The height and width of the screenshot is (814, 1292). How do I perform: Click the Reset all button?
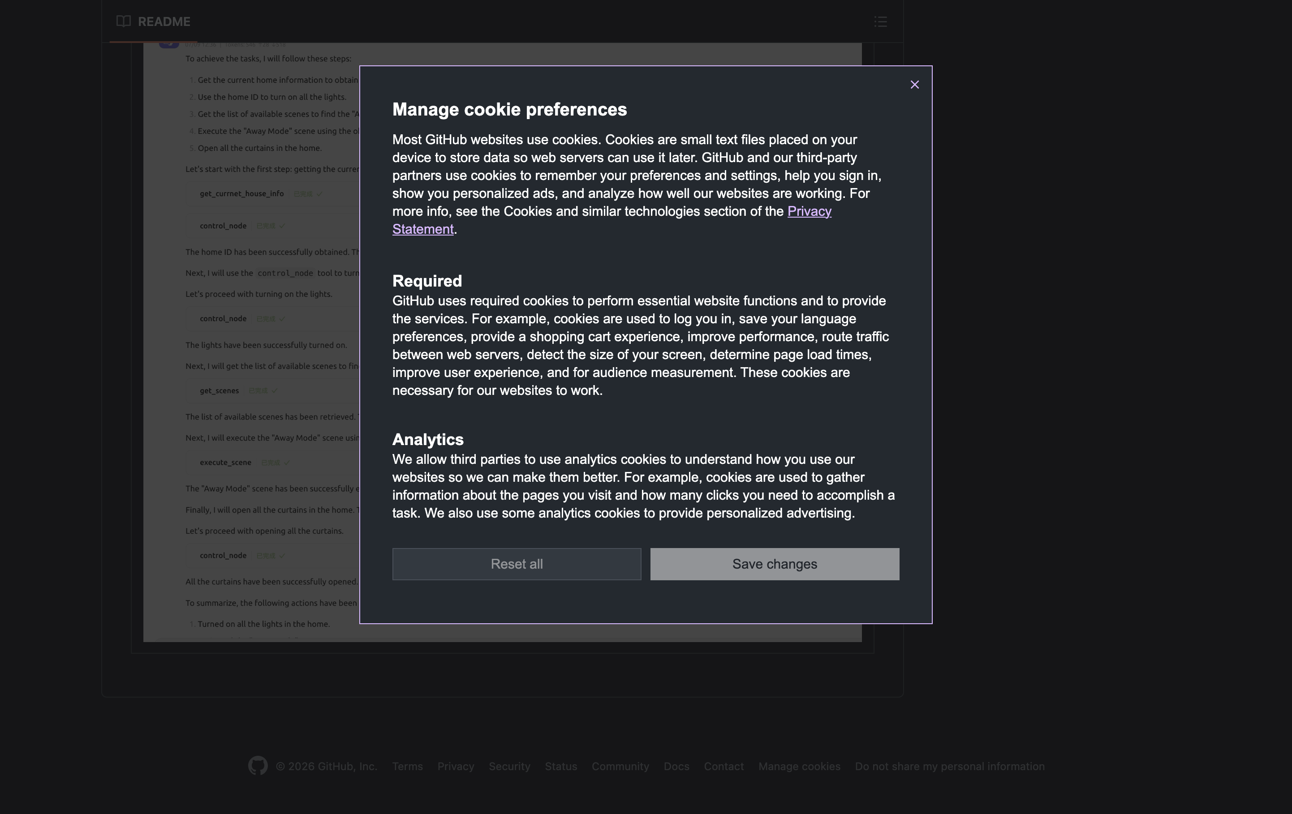tap(516, 564)
